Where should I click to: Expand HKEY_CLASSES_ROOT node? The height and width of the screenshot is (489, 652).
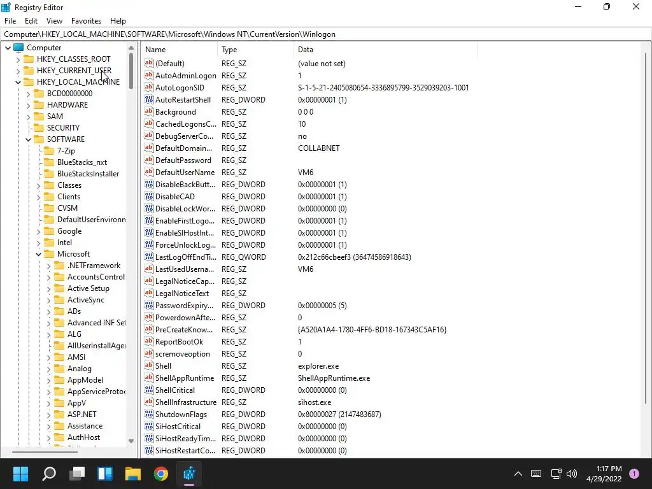[x=18, y=59]
